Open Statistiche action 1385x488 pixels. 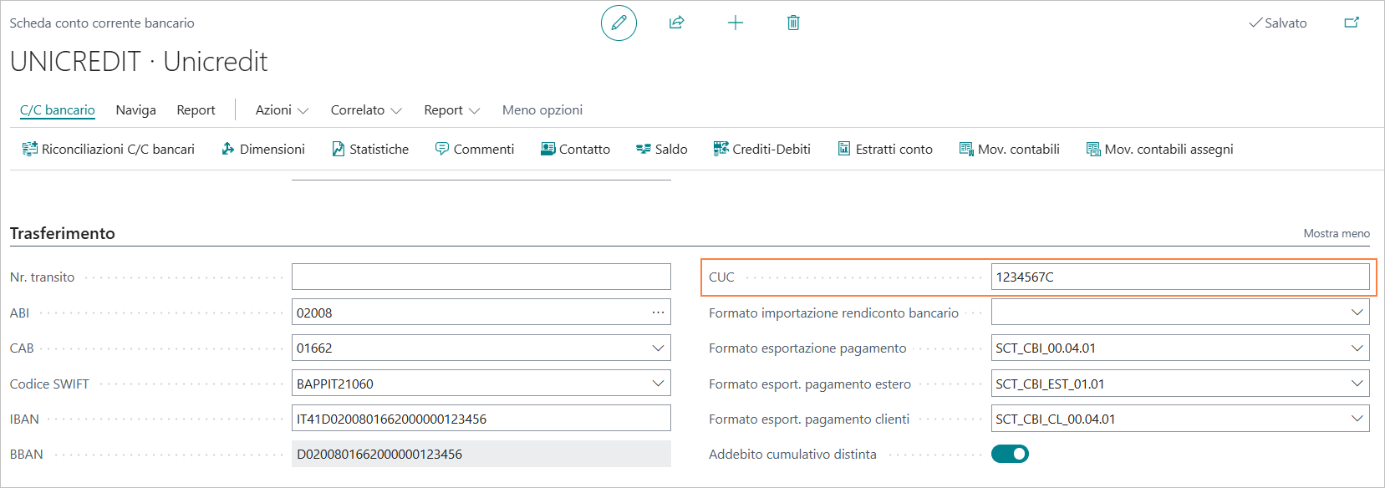click(x=370, y=149)
